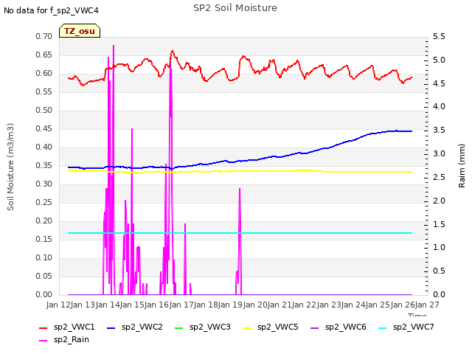Click the Raim (mm) right axis label
This screenshot has width=472, height=354.
click(462, 166)
